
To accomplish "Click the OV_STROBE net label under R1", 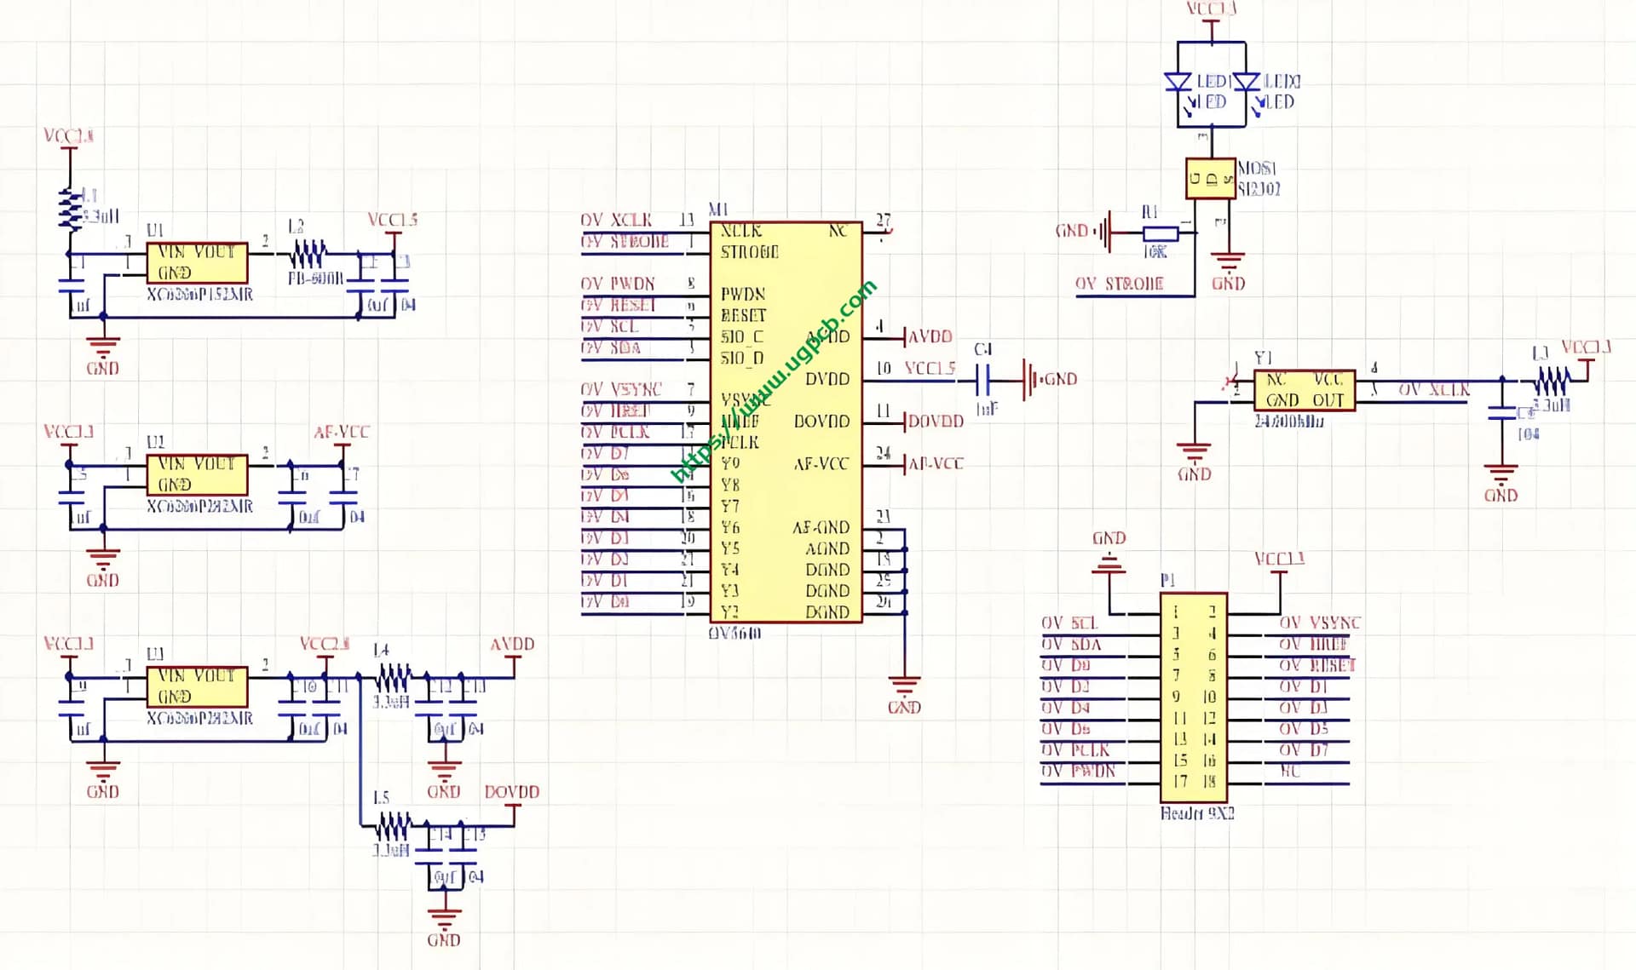I will click(x=1119, y=284).
